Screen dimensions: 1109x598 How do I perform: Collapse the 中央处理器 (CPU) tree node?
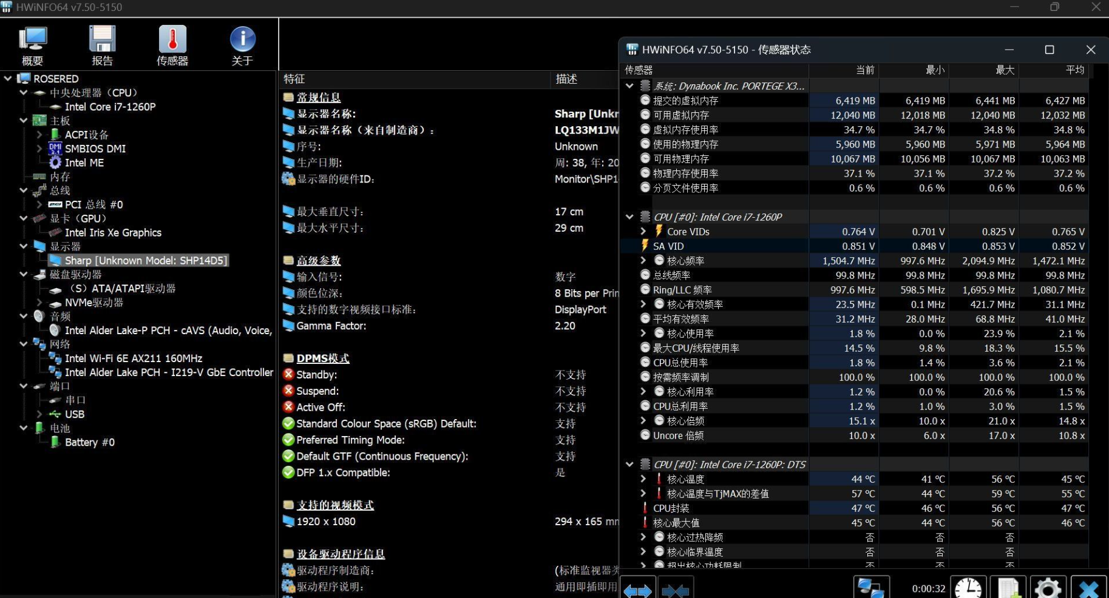[23, 93]
